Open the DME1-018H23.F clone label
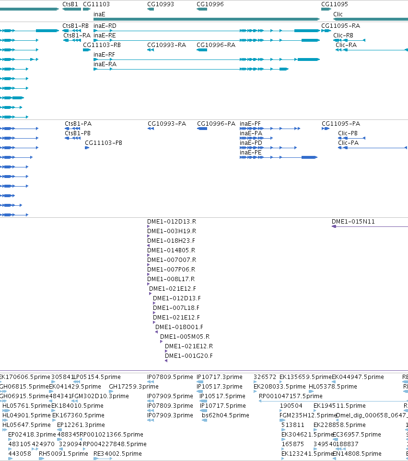The height and width of the screenshot is (461, 408). (171, 241)
